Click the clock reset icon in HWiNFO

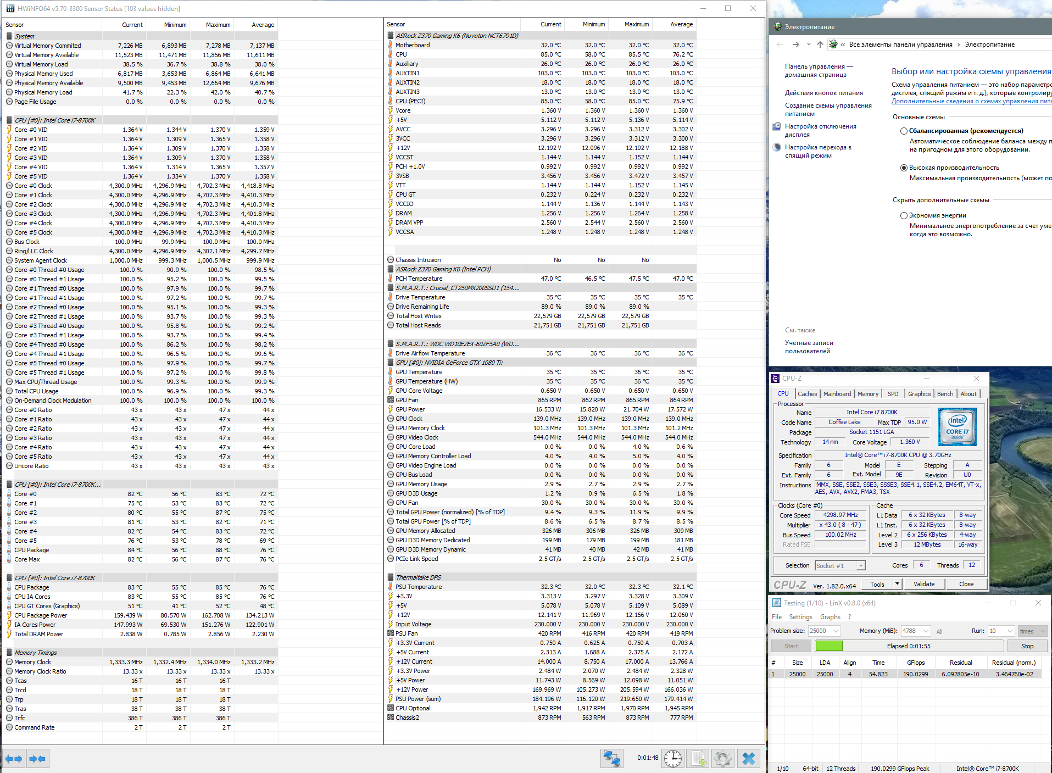[x=672, y=759]
